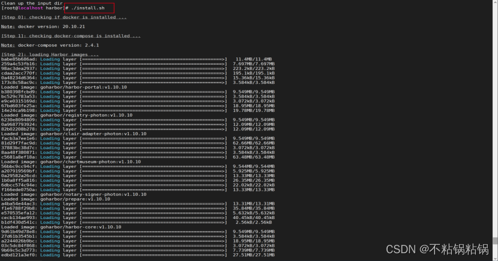The width and height of the screenshot is (498, 261).
Task: Click the "26.35MB/26.35MB" size value
Action: [x=253, y=180]
